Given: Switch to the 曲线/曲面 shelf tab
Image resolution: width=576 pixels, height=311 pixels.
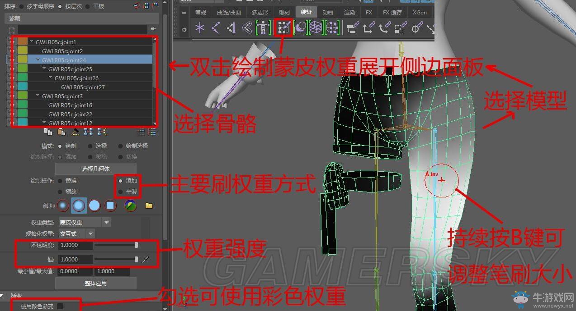Looking at the screenshot, I should (229, 13).
